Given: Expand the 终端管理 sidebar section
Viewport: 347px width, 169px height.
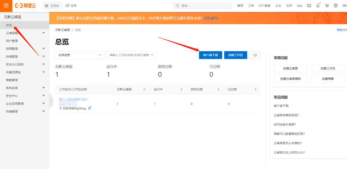Looking at the screenshot, I should point(24,111).
